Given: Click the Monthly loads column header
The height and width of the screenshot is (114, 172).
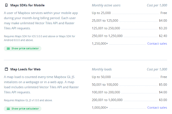Looking at the screenshot, I should click(102, 69).
